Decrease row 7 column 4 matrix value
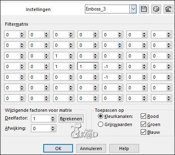The width and height of the screenshot is (175, 155). click(x=95, y=100)
